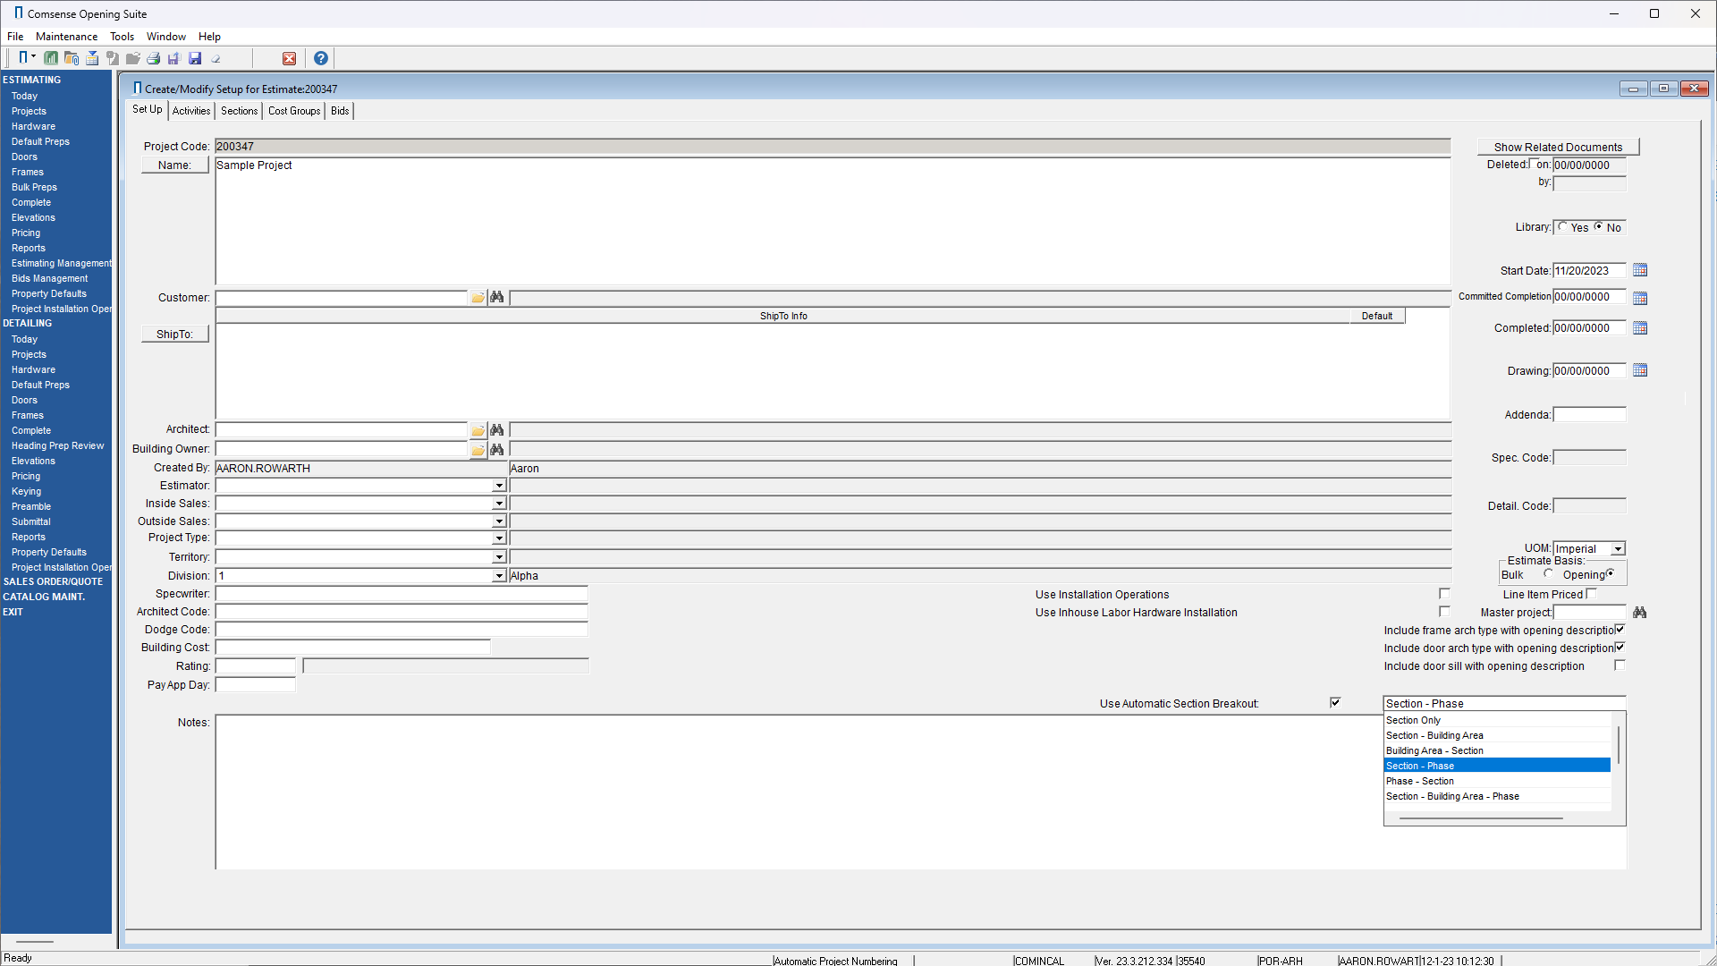Open calendar picker next to Start Date

(1640, 270)
